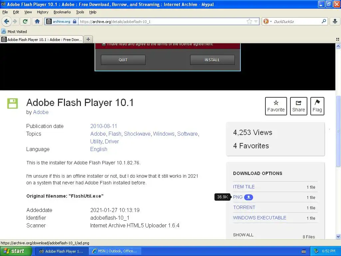This screenshot has width=341, height=256.
Task: Open the URL history dropdown arrow
Action: coord(256,21)
